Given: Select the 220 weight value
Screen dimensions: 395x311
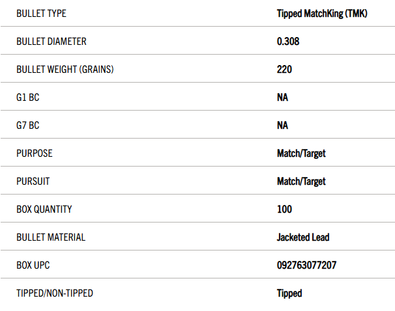Looking at the screenshot, I should [x=284, y=70].
